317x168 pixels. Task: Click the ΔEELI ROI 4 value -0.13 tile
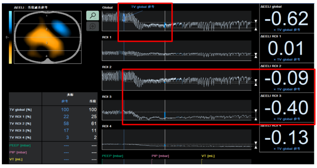click(x=287, y=138)
